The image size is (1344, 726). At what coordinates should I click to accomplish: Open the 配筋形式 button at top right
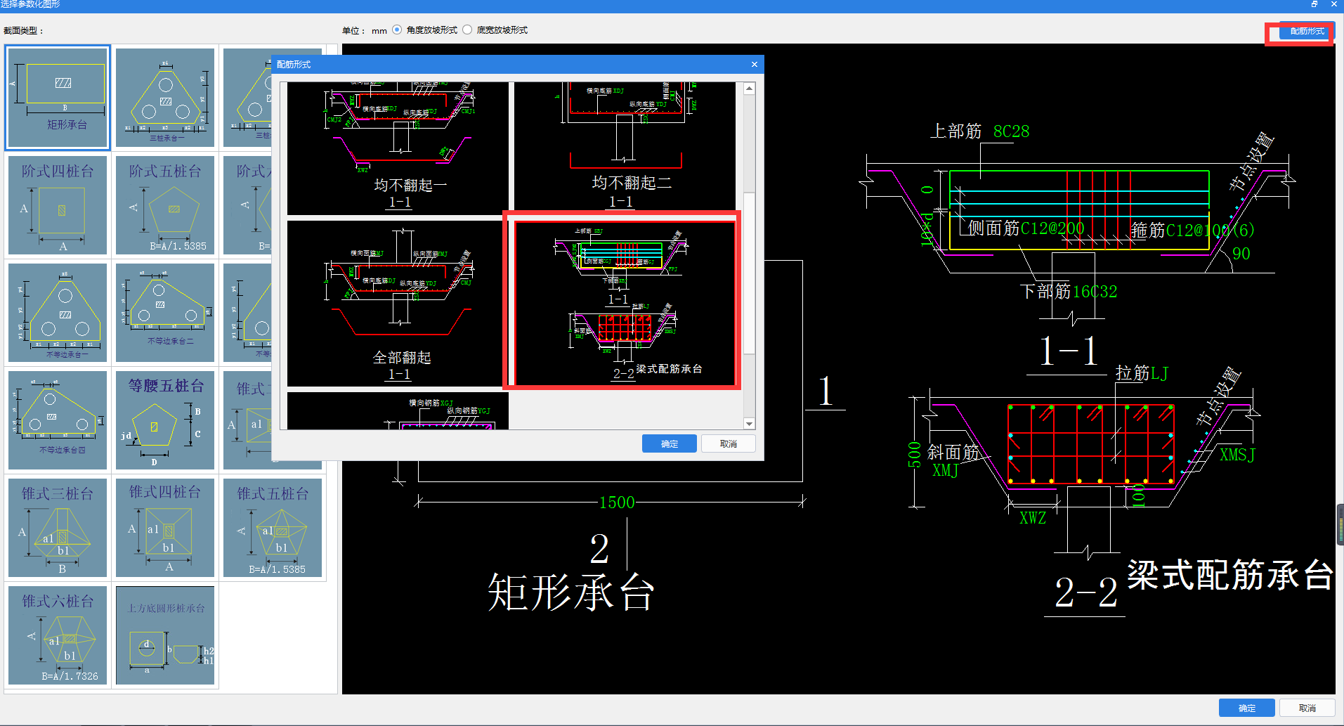tap(1306, 32)
